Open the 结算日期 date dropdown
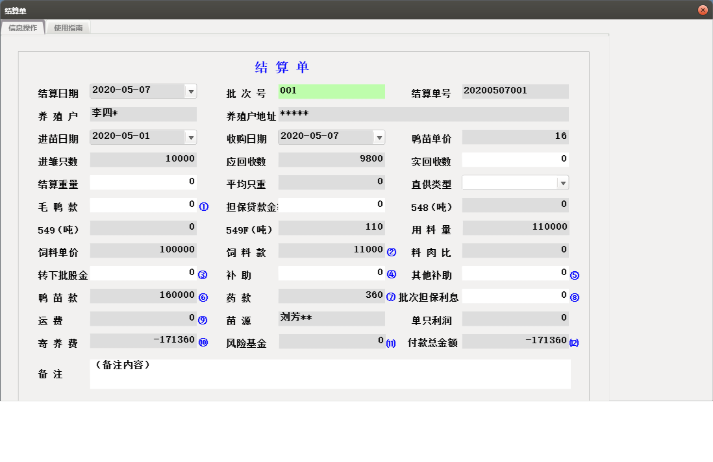The image size is (713, 462). (191, 92)
